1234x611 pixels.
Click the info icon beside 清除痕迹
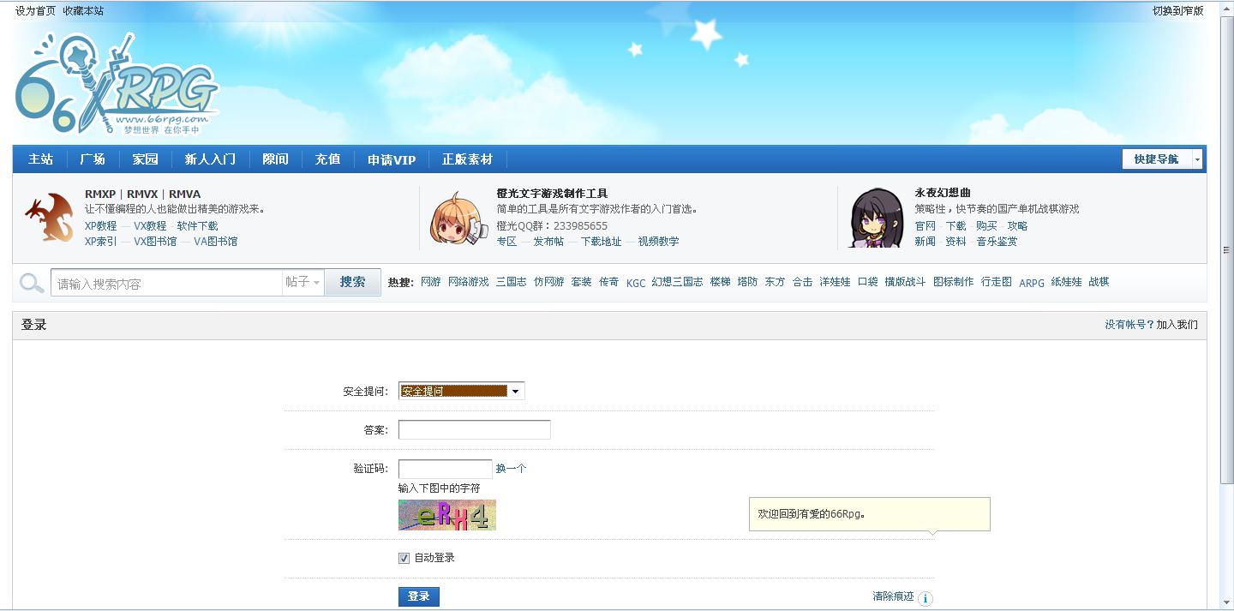(925, 598)
